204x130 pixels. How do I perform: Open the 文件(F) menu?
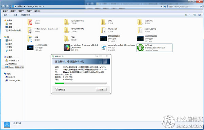(5, 11)
